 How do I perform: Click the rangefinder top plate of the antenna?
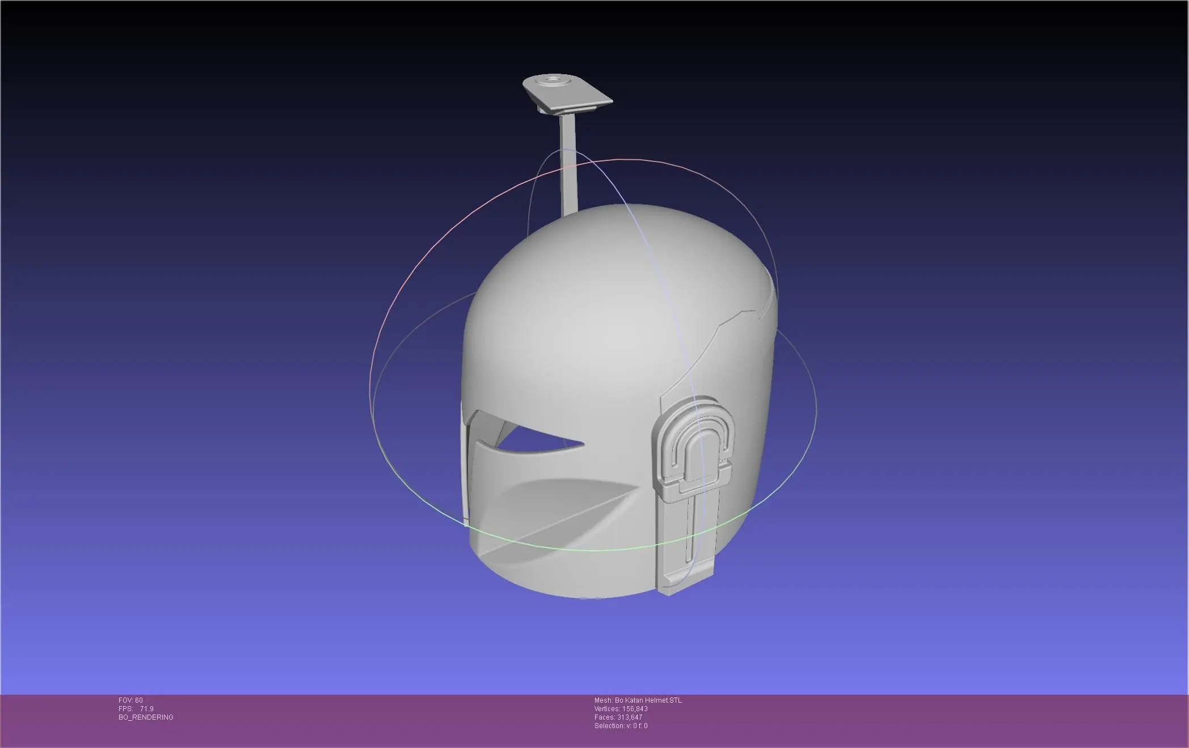567,94
